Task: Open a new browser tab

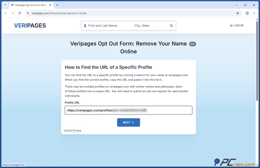Action: pos(57,5)
